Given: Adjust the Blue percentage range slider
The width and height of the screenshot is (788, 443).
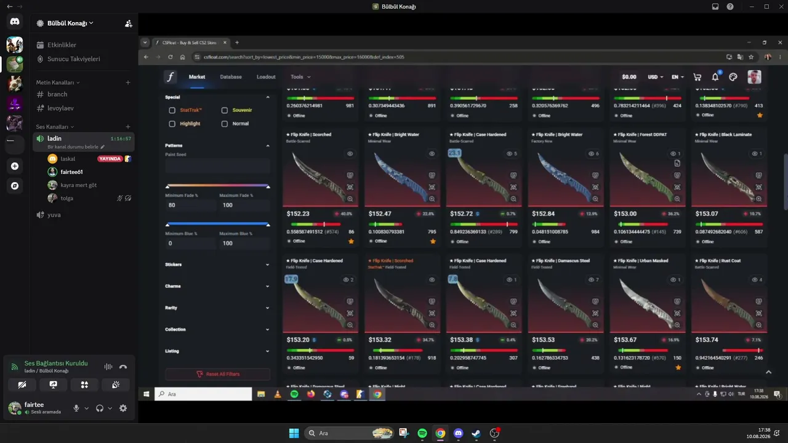Looking at the screenshot, I should [x=217, y=224].
